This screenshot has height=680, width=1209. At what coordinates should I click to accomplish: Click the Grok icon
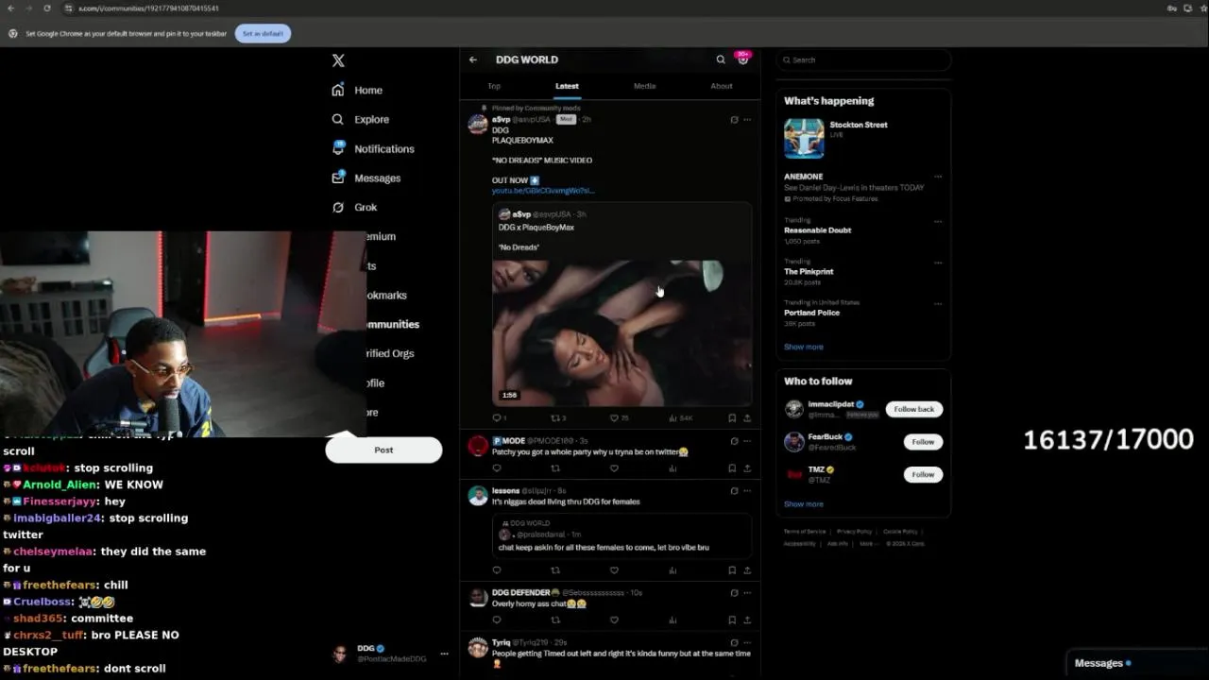pos(338,207)
